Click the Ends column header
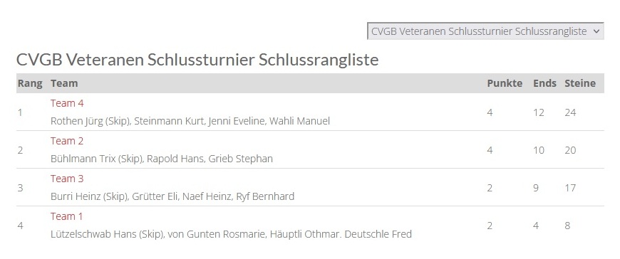 544,83
